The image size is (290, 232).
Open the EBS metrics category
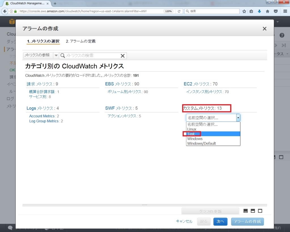(118, 84)
